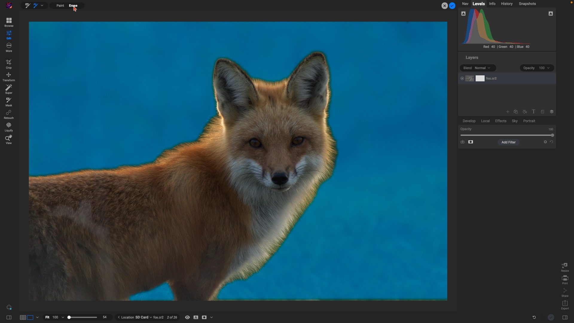574x323 pixels.
Task: Open the Blend mode dropdown
Action: click(478, 68)
